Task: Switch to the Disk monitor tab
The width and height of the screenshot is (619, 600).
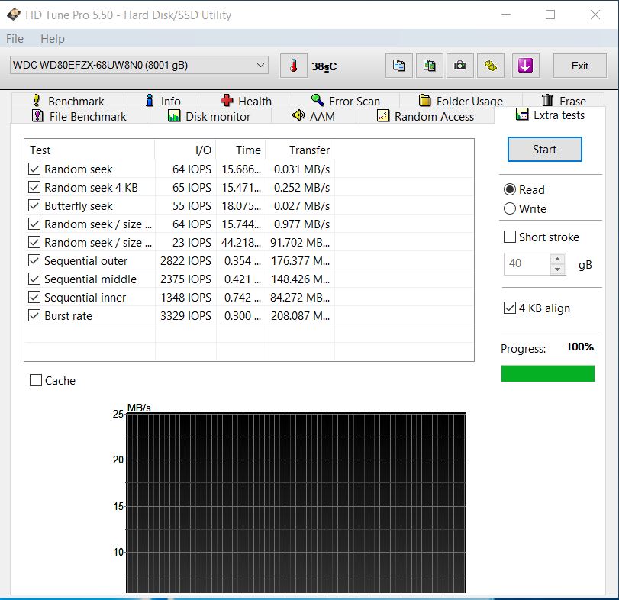Action: (208, 116)
